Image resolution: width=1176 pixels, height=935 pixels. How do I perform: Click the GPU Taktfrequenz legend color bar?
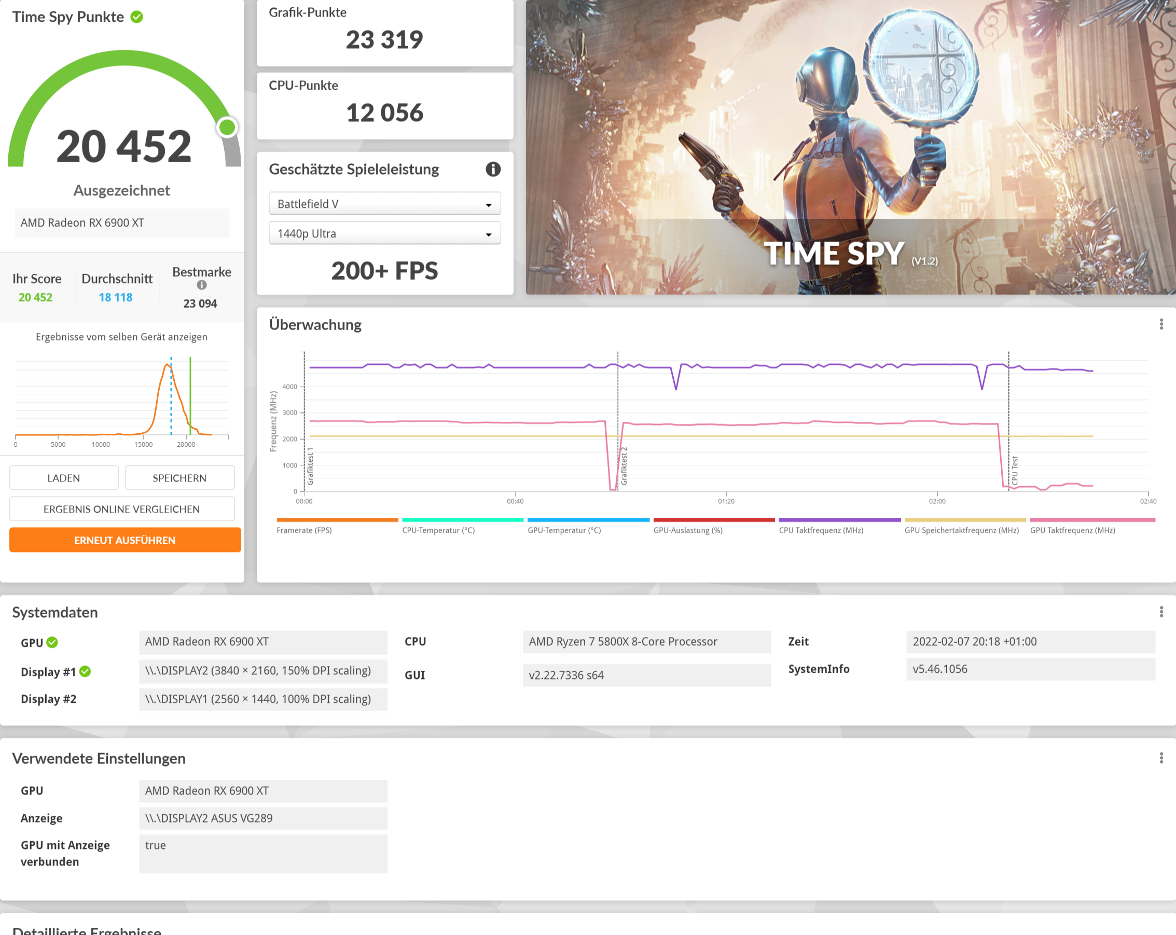1092,520
